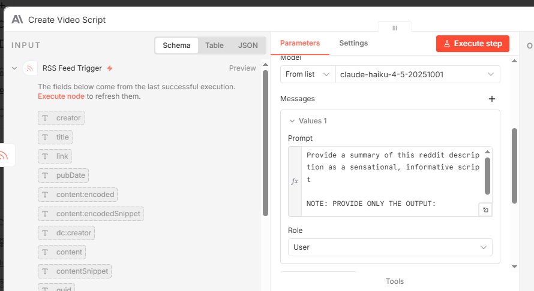The height and width of the screenshot is (291, 534).
Task: Click the drag handle above Parameters panel
Action: click(395, 28)
